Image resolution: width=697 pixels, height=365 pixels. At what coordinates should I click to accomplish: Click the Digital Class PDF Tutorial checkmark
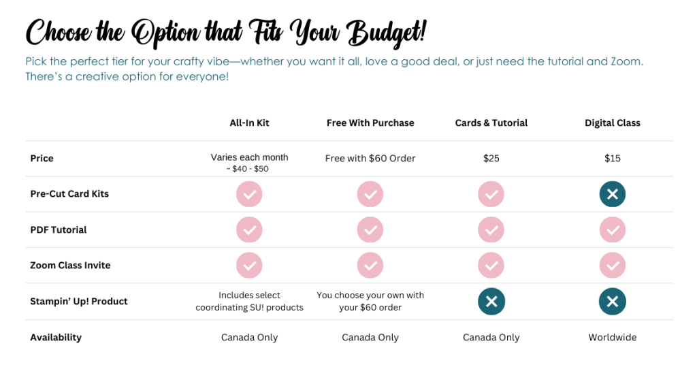point(613,230)
